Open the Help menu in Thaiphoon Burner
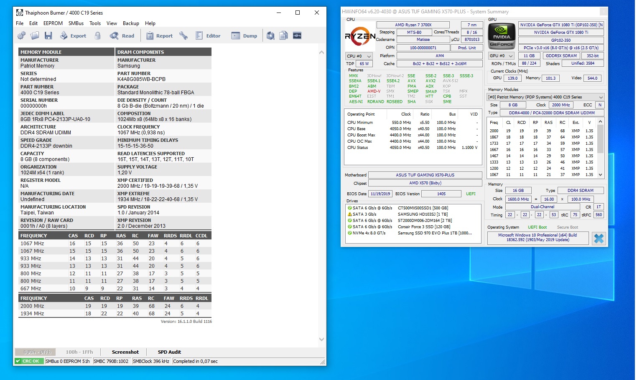Screen dimensions: 642x380 150,23
